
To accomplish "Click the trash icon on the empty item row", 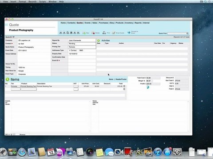I will click(x=124, y=89).
